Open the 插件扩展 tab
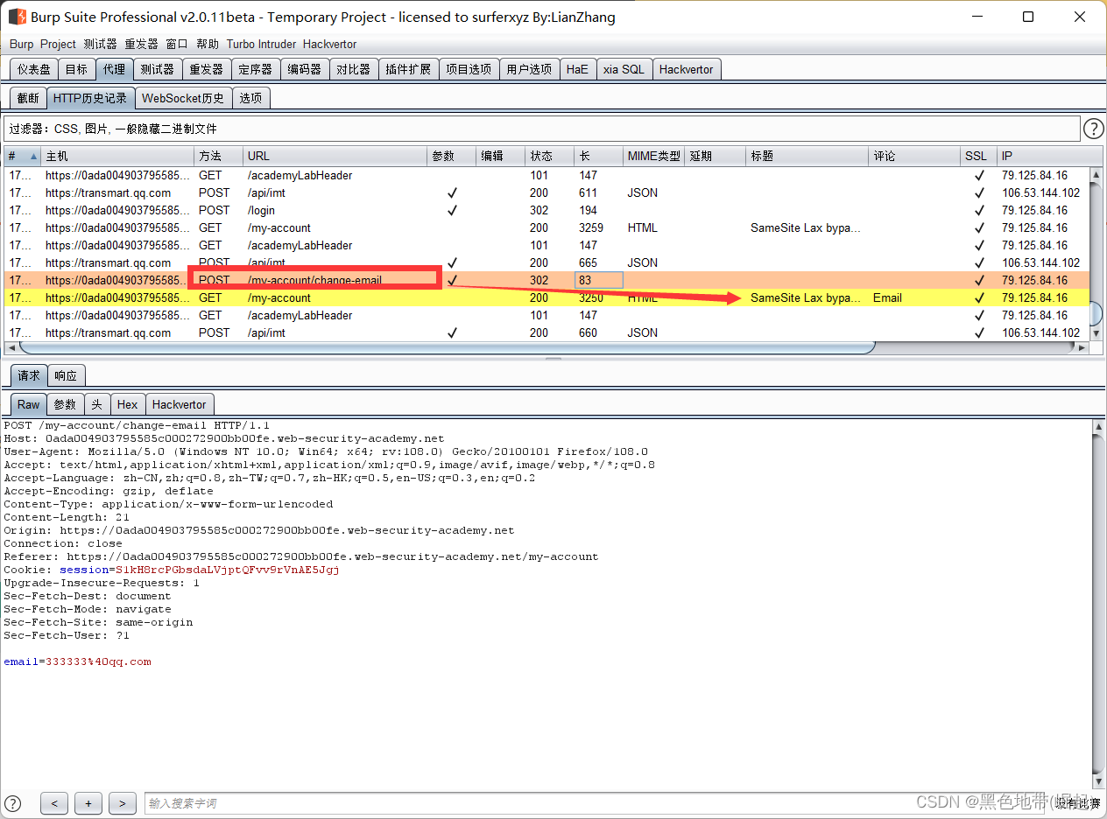Image resolution: width=1107 pixels, height=819 pixels. pos(408,69)
